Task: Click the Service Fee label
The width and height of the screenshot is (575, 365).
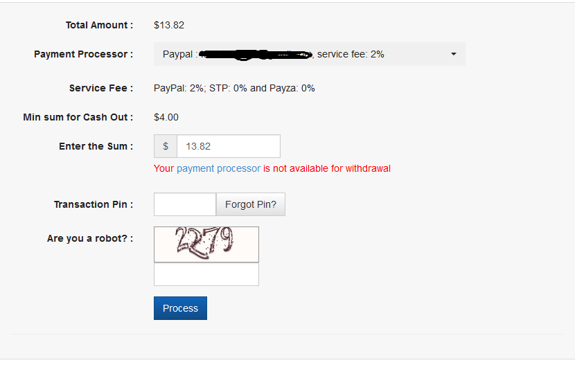Action: 101,89
